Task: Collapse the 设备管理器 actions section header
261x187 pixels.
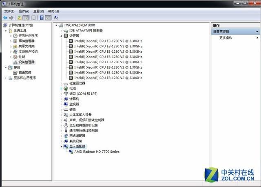Action: point(257,31)
